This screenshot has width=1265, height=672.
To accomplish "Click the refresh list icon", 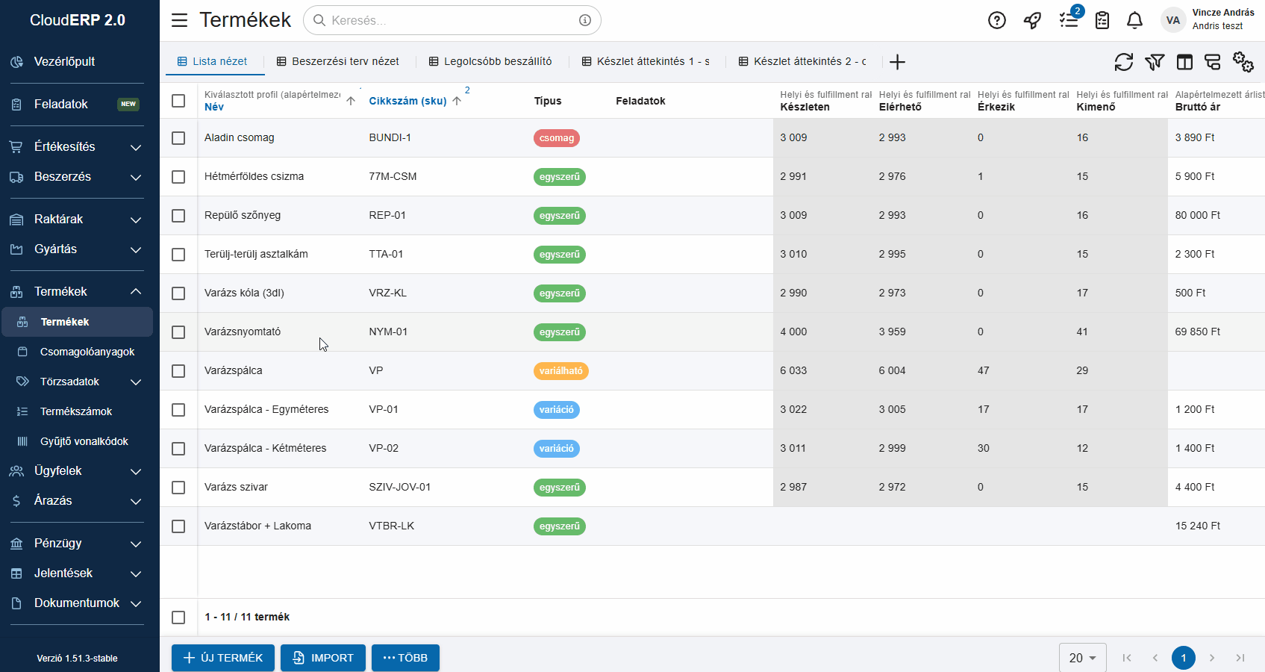I will (x=1123, y=62).
